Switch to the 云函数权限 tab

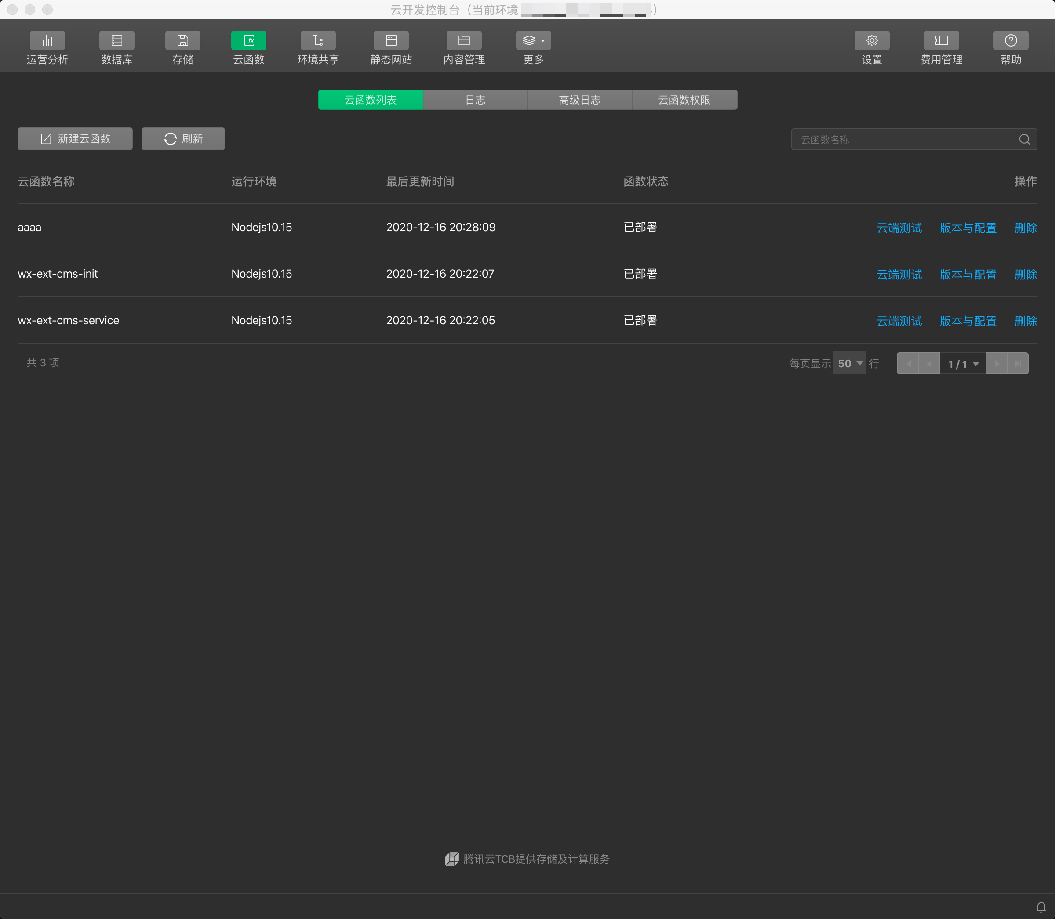(x=684, y=100)
